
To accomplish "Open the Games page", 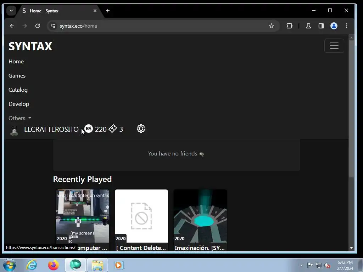I will click(x=17, y=76).
